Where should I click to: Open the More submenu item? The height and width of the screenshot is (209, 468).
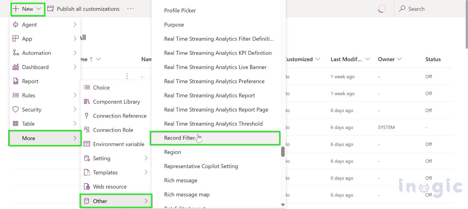tap(45, 138)
